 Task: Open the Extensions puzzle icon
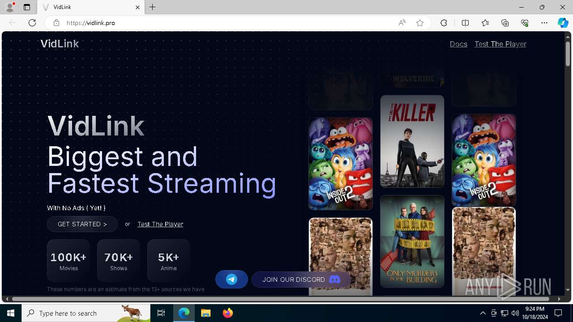click(x=444, y=23)
